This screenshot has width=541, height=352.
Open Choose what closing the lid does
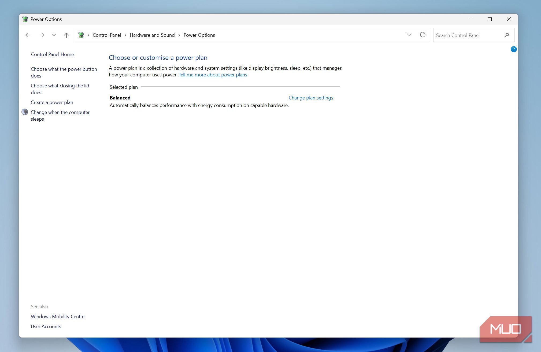click(60, 89)
